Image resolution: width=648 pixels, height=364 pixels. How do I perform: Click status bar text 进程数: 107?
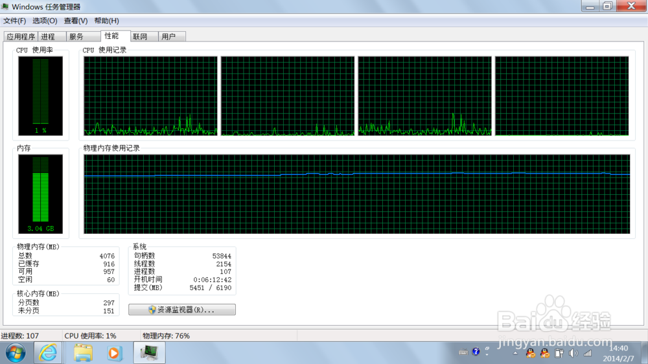click(19, 336)
